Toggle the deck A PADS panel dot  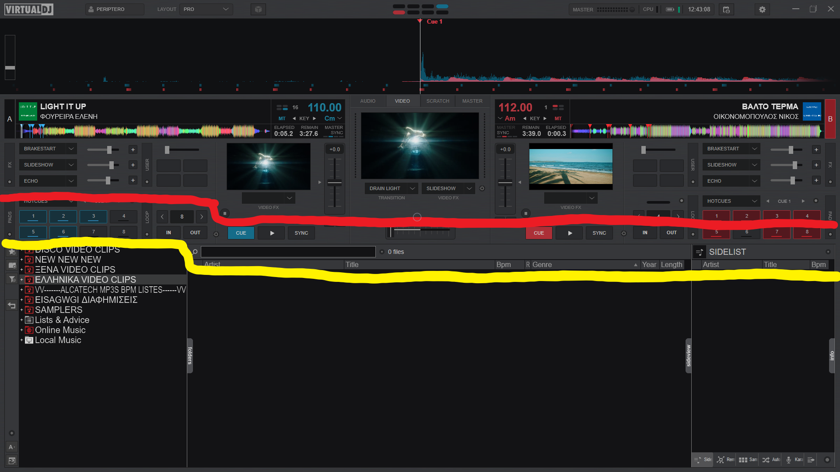coord(10,234)
